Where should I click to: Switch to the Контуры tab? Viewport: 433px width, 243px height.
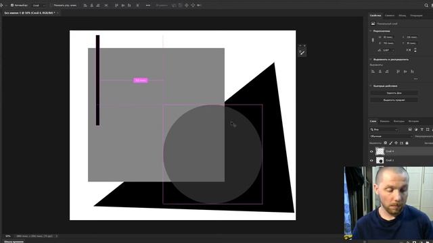click(398, 122)
